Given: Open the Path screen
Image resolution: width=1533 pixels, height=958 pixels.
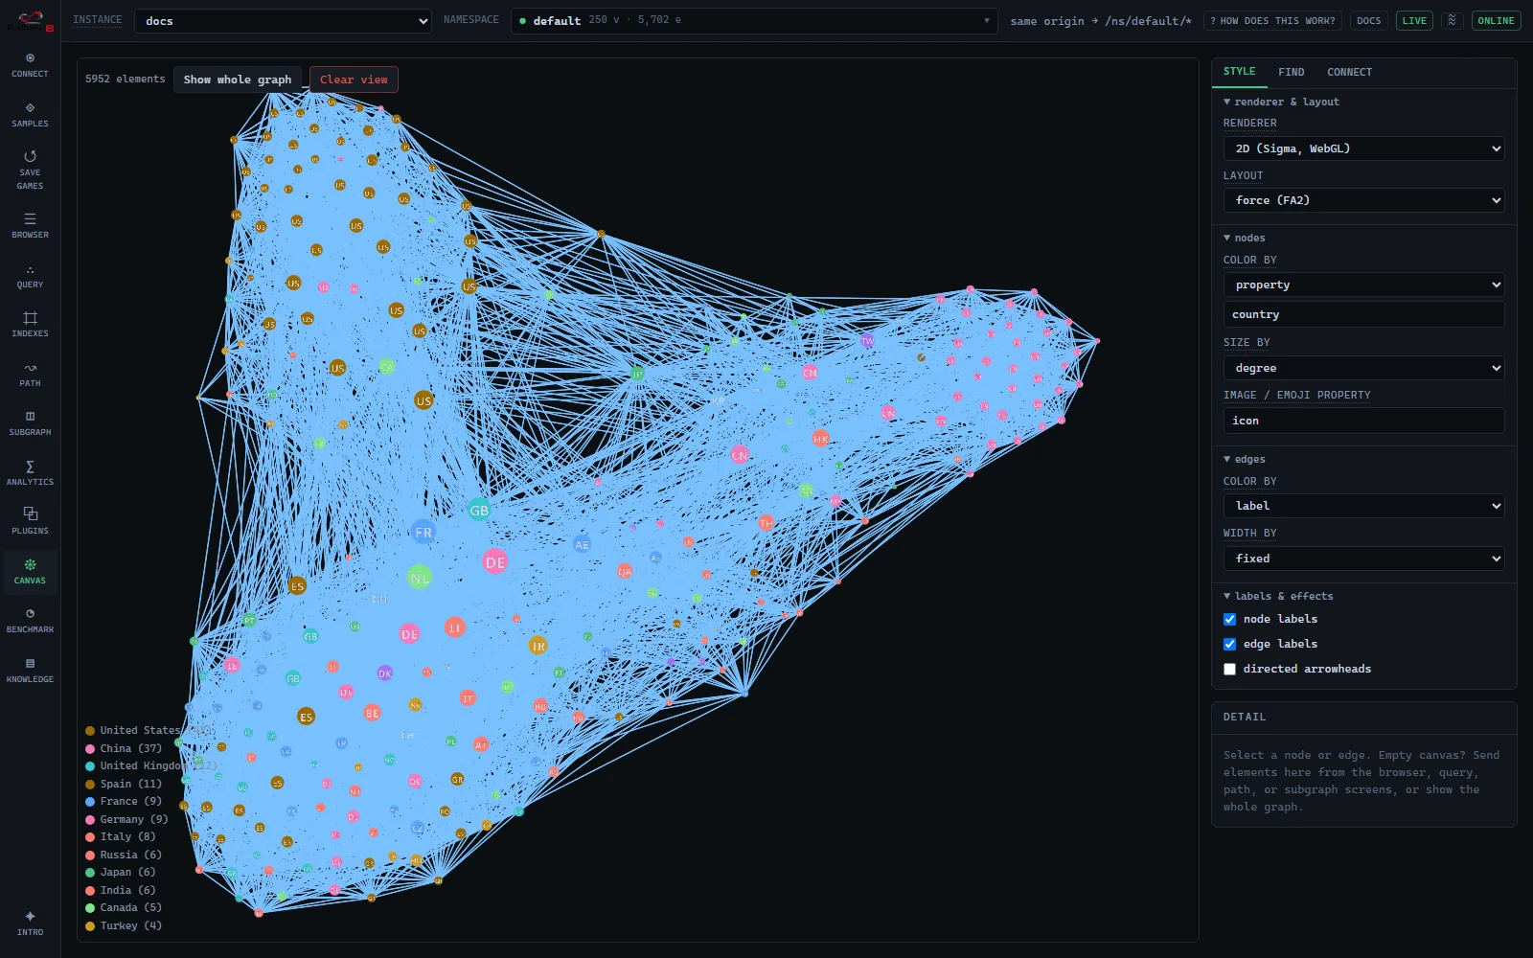Looking at the screenshot, I should 30,375.
